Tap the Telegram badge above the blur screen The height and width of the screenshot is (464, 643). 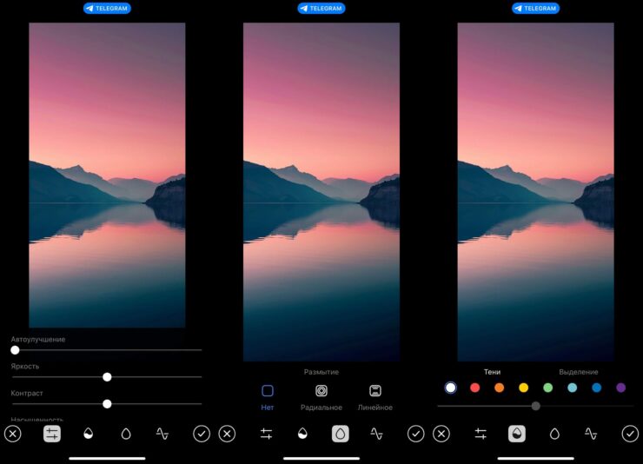click(x=321, y=8)
